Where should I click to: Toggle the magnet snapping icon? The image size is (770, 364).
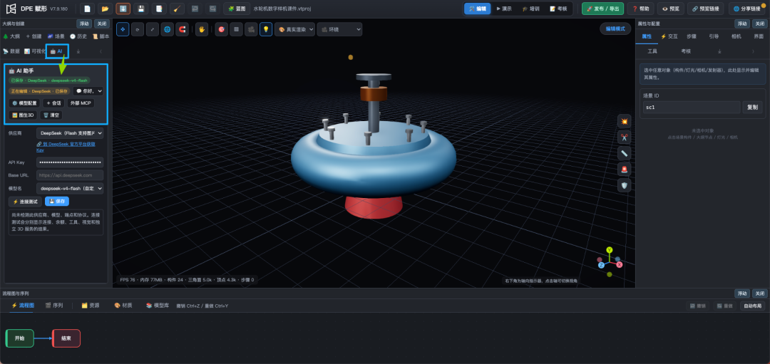183,29
